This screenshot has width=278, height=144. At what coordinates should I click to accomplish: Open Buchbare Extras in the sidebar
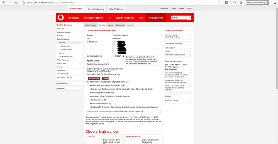click(x=67, y=50)
